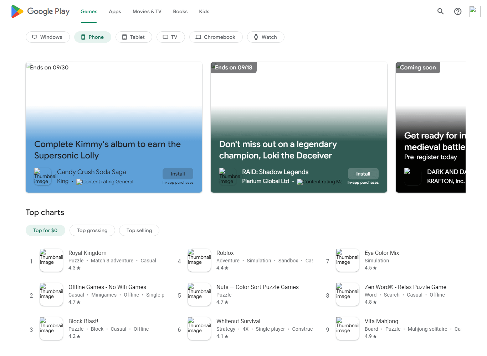Show the Top grossing chart
This screenshot has width=487, height=356.
(x=92, y=230)
